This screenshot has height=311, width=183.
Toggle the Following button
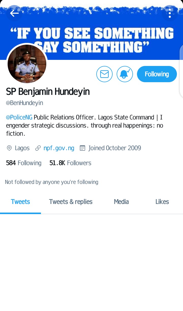(157, 74)
